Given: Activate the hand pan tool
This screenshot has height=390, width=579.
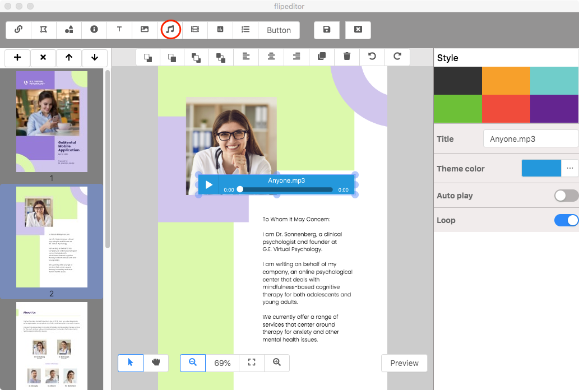Looking at the screenshot, I should tap(156, 363).
